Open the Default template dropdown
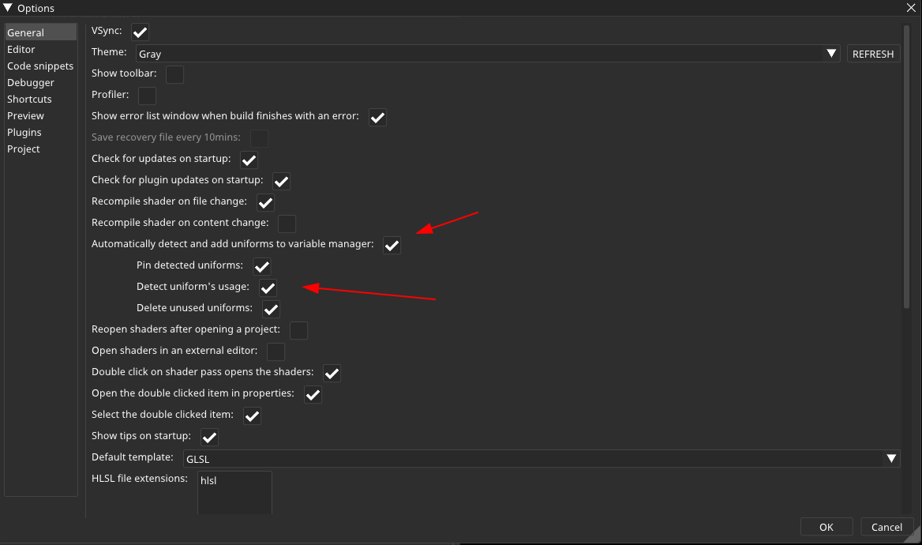 pyautogui.click(x=891, y=458)
